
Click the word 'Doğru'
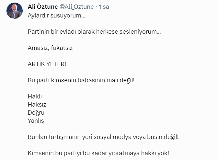coord(36,113)
